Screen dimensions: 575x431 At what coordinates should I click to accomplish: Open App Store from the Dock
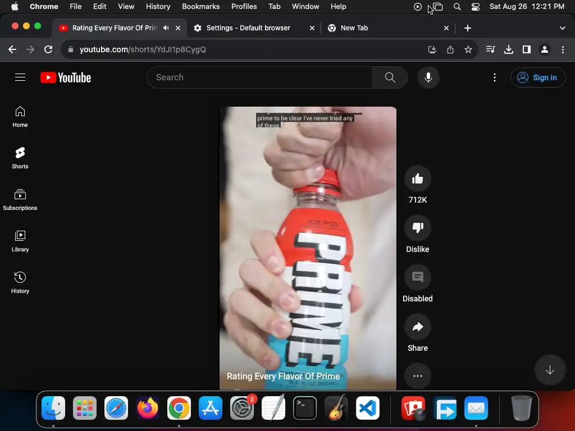[211, 408]
